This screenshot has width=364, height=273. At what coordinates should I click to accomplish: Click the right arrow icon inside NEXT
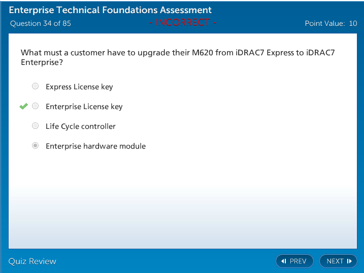click(x=349, y=261)
